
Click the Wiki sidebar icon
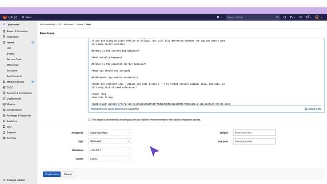[4, 127]
